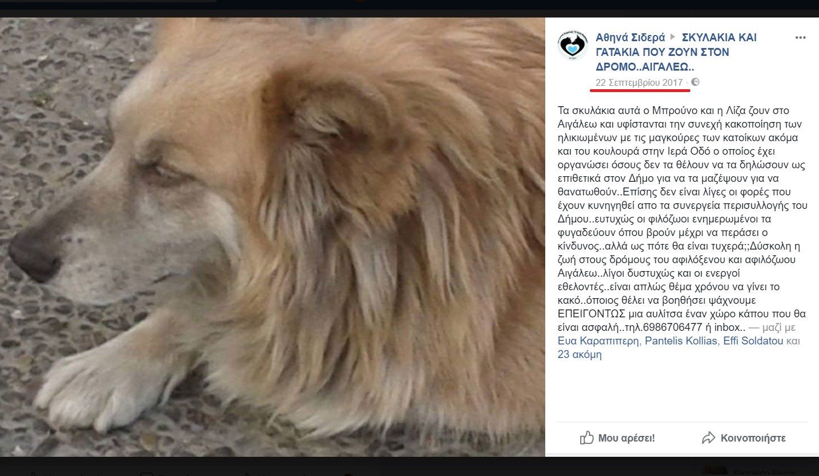Click the Riccardo profile thumbnail at the bottom
The width and height of the screenshot is (819, 476).
pyautogui.click(x=713, y=470)
